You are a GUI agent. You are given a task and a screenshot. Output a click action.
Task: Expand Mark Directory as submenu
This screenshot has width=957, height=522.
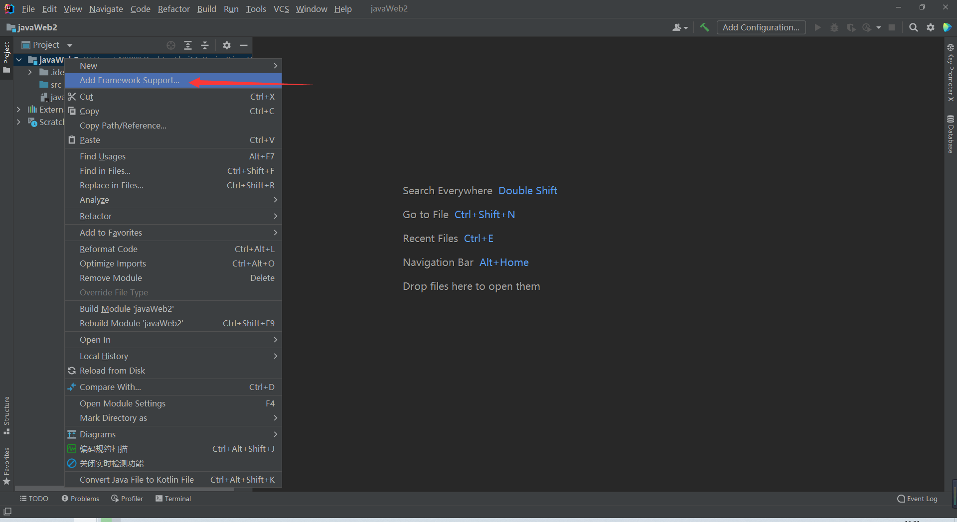[173, 418]
